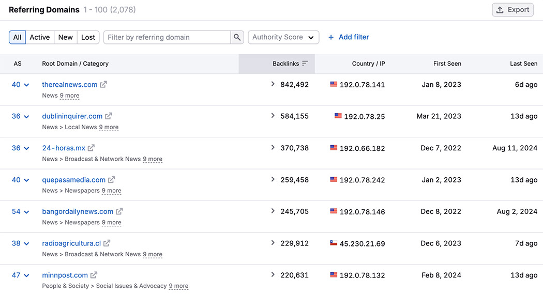Click the AS column header
Image resolution: width=543 pixels, height=294 pixels.
pyautogui.click(x=17, y=64)
